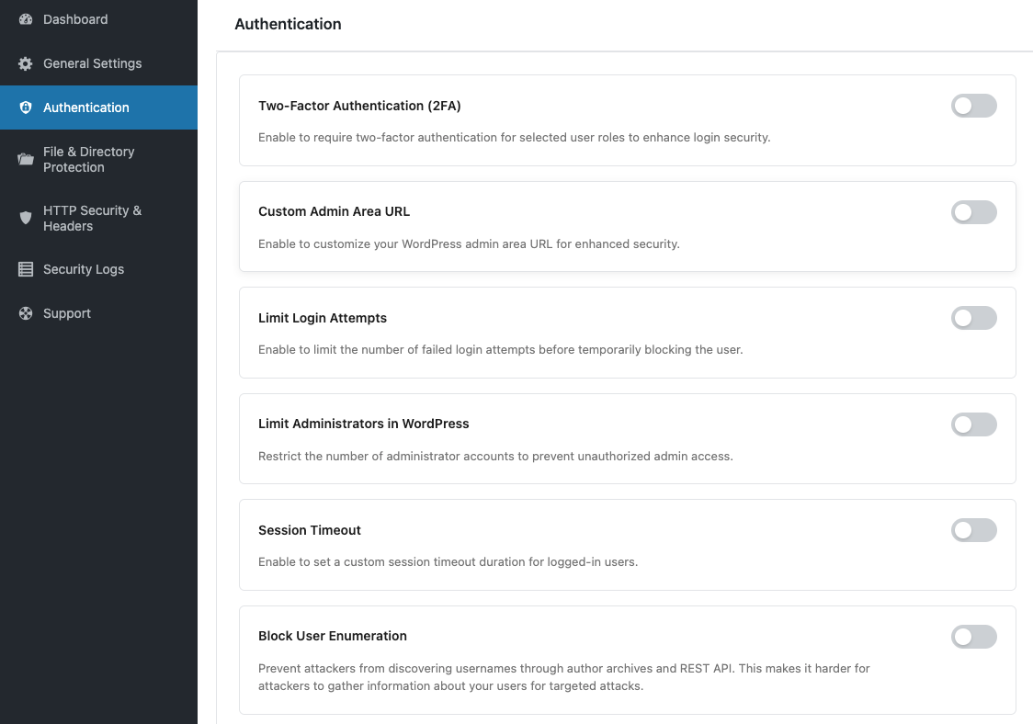The width and height of the screenshot is (1033, 724).
Task: Click the Session Timeout heading text
Action: click(x=310, y=530)
